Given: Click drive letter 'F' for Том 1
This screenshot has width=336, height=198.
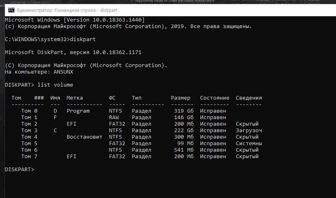Looking at the screenshot, I should (x=55, y=117).
